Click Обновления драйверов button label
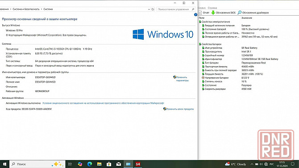Image resolution: width=299 pixels, height=168 pixels. [x=255, y=13]
